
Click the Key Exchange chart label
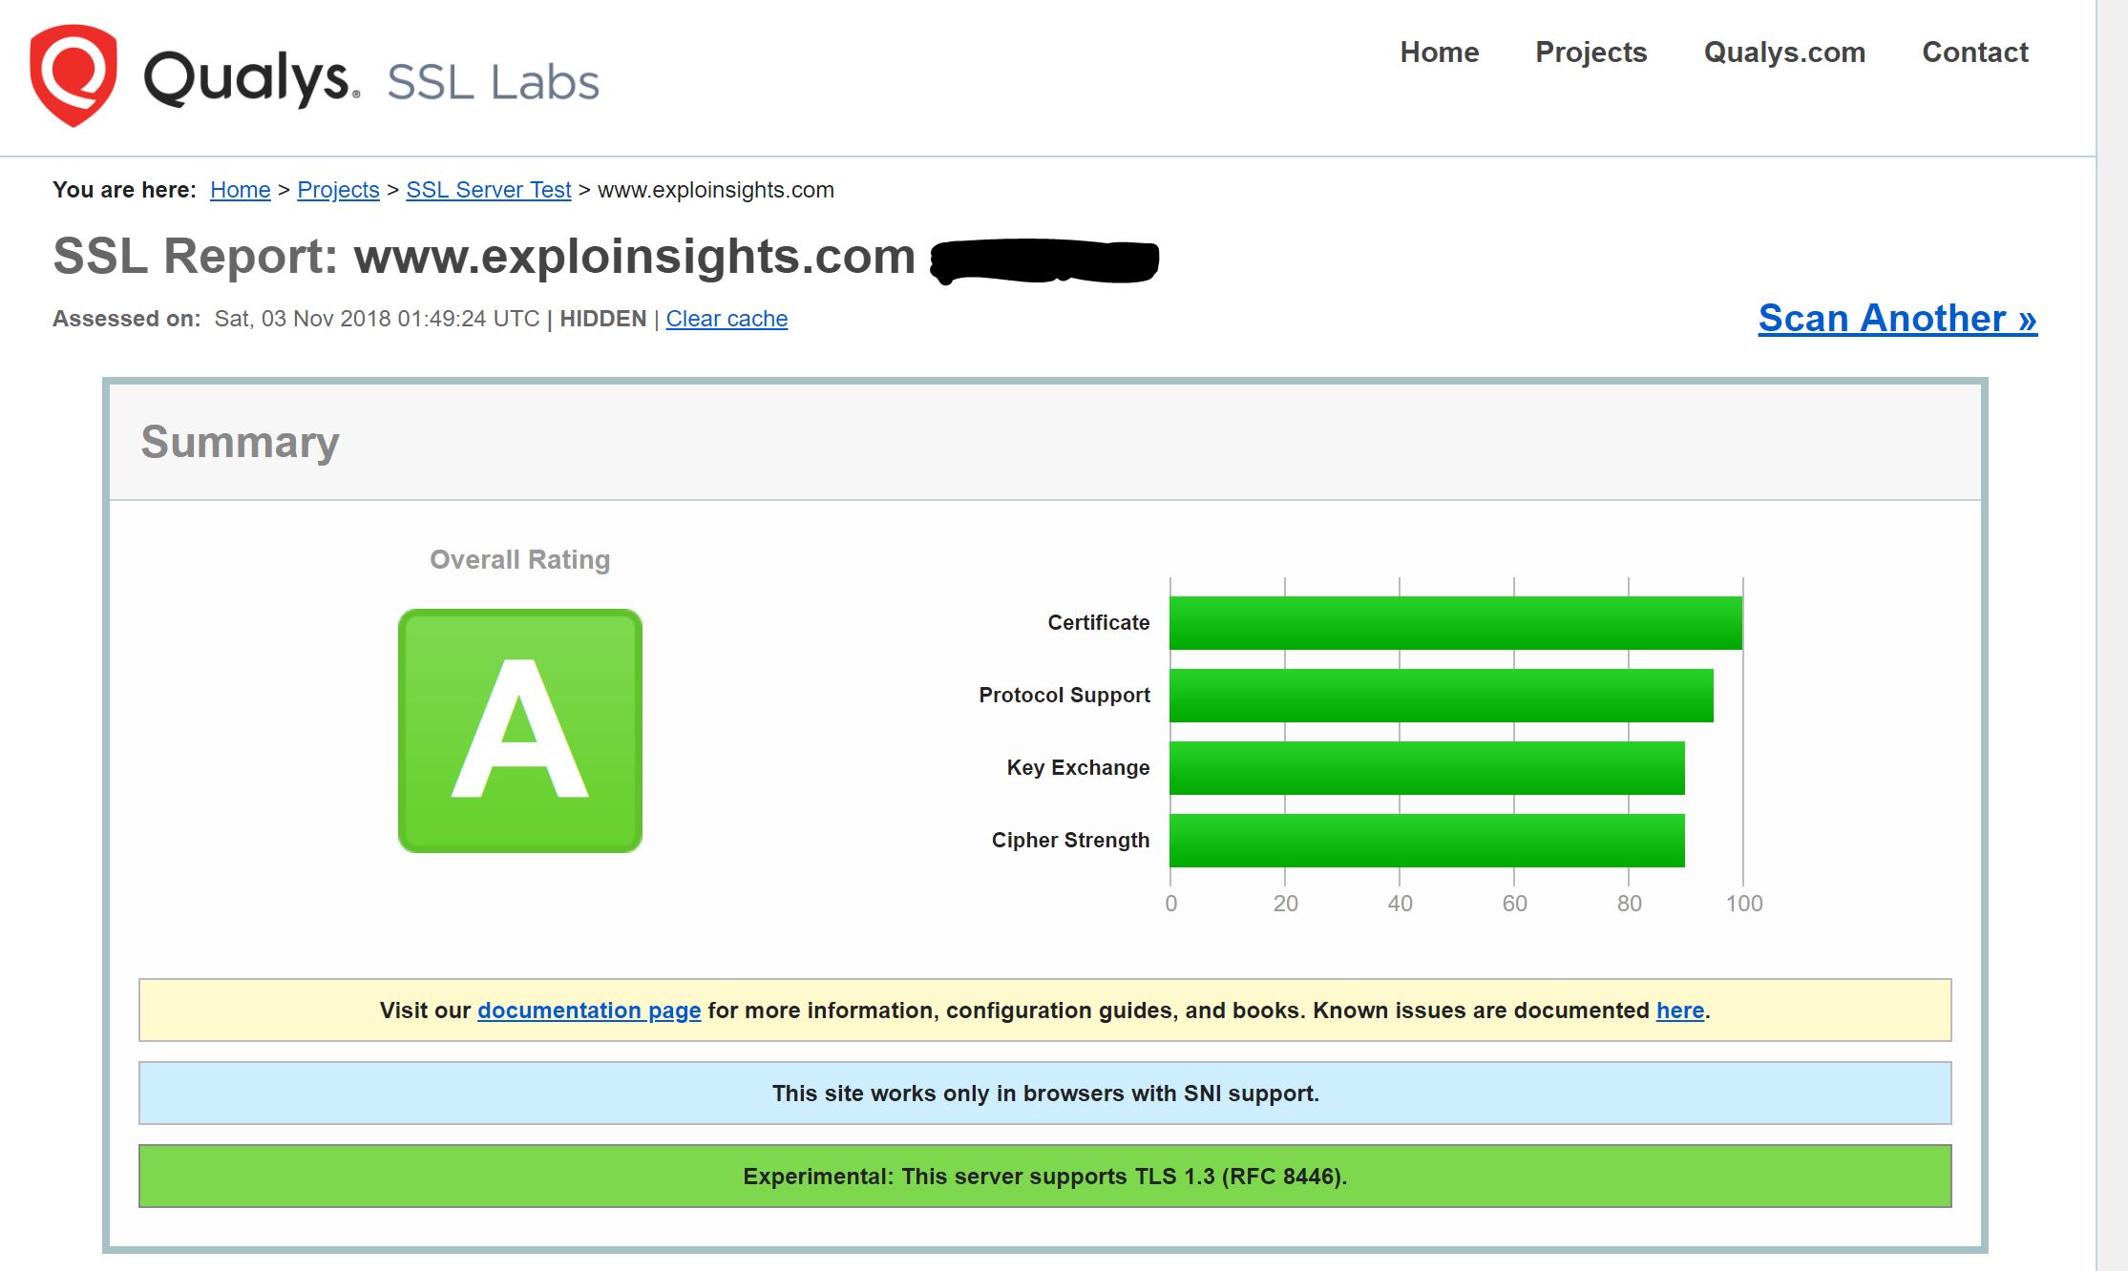1079,768
